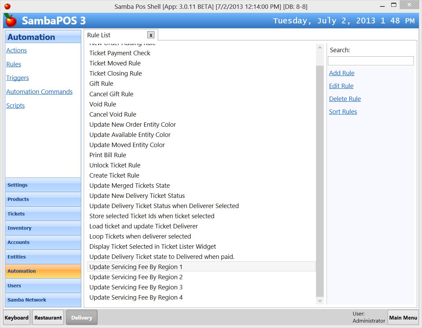Select the Gift Rule entry
Screen dimensions: 422x328
tap(101, 83)
